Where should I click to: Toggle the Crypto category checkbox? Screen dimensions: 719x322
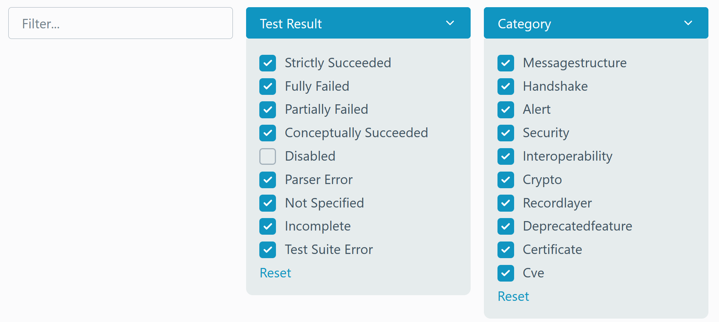click(x=506, y=180)
